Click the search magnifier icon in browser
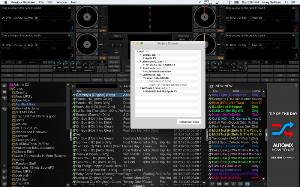This screenshot has height=187, width=300. click(74, 86)
